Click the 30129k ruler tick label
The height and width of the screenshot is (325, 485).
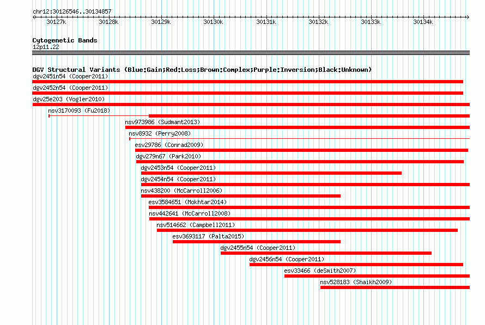pos(161,22)
